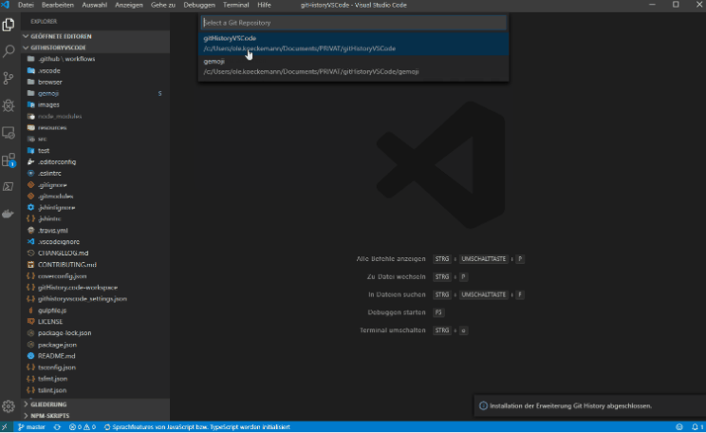Open the Source Control view icon
Screen dimensions: 706x433
pyautogui.click(x=9, y=79)
